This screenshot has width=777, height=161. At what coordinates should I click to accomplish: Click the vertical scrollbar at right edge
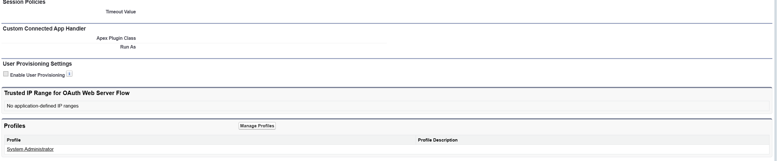(x=775, y=80)
